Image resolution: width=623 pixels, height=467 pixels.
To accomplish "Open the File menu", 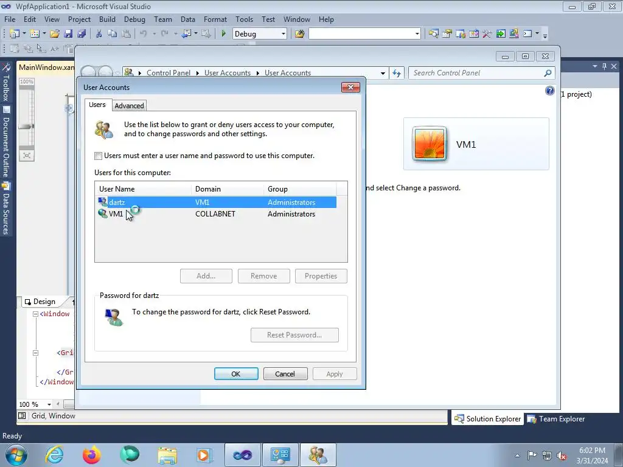I will pyautogui.click(x=10, y=19).
